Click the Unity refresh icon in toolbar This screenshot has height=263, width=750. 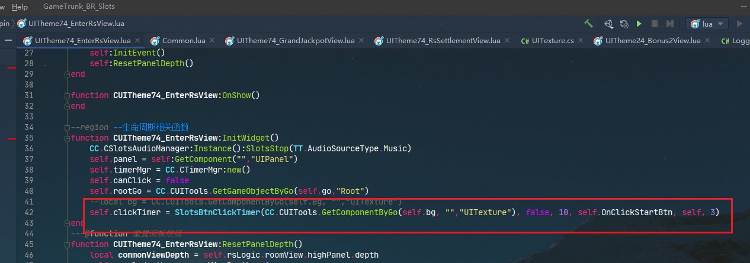pyautogui.click(x=624, y=24)
